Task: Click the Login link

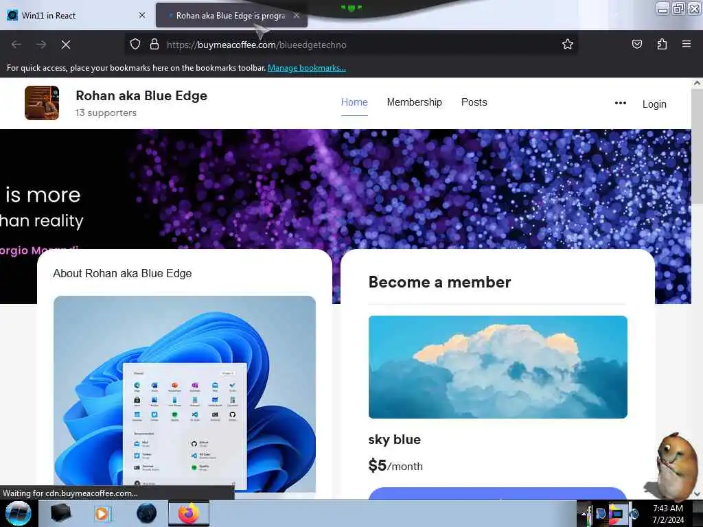Action: 654,104
